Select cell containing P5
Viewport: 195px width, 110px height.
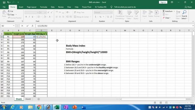tap(8, 49)
